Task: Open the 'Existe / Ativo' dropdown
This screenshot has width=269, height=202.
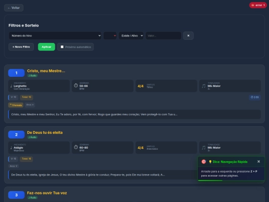Action: (131, 36)
